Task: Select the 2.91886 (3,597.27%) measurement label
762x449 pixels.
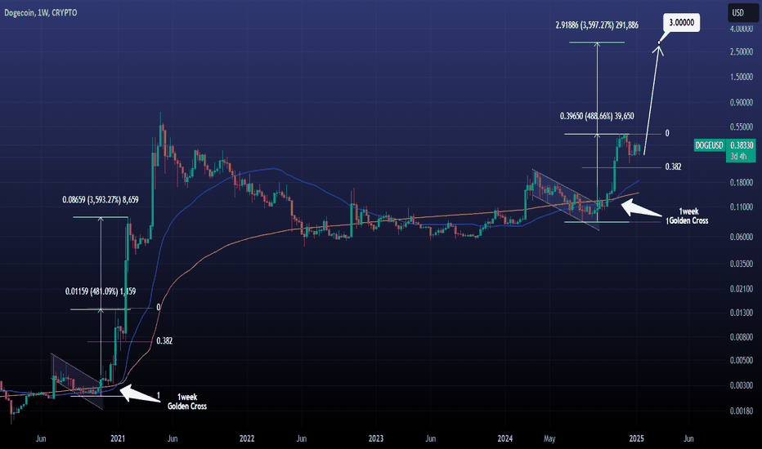Action: point(597,24)
